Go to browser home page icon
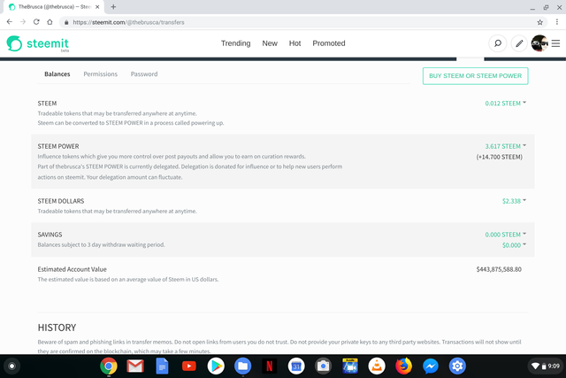Screen dimensions: 566x378 tap(50, 22)
